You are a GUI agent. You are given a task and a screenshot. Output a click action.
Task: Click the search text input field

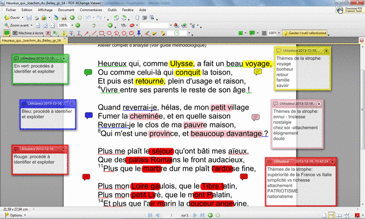click(154, 25)
